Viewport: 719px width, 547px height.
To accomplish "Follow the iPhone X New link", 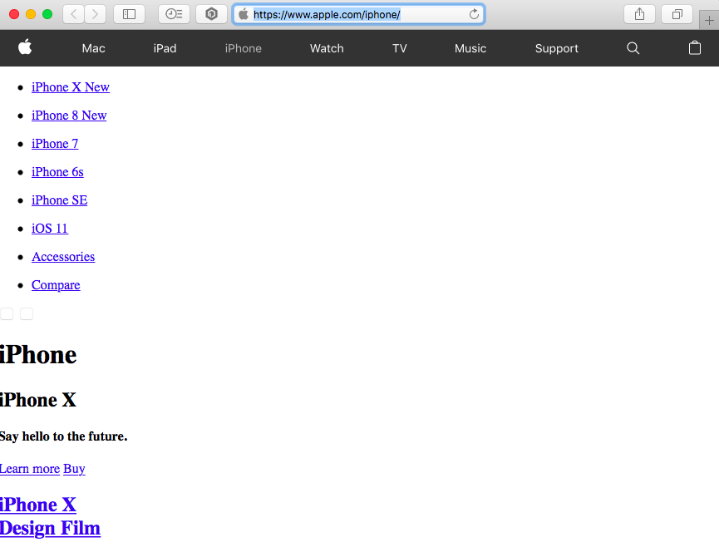I will [71, 87].
